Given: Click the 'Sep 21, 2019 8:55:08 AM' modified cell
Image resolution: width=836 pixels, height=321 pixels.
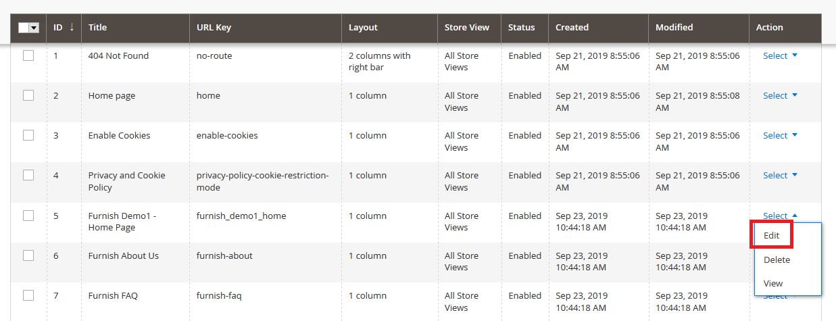Looking at the screenshot, I should [x=697, y=101].
